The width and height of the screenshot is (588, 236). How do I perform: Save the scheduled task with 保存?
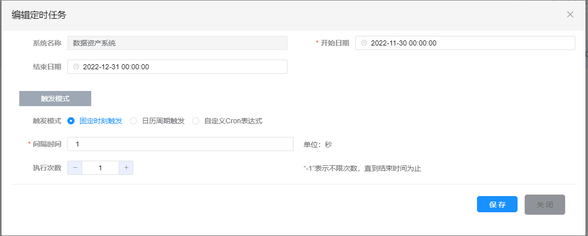pyautogui.click(x=497, y=204)
